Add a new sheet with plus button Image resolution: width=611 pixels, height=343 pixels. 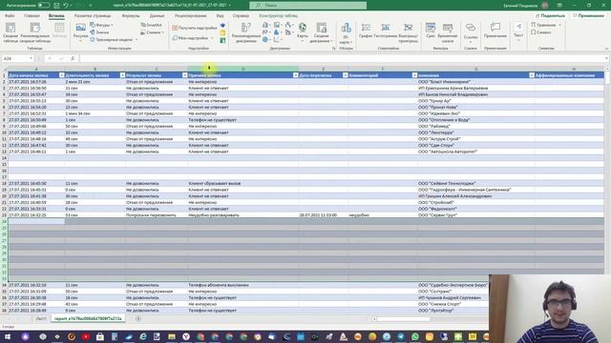pos(138,318)
